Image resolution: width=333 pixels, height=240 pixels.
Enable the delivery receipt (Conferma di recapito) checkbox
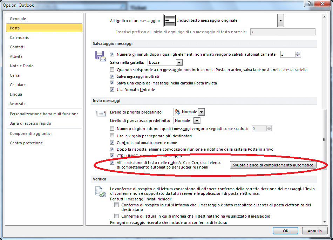[116, 205]
